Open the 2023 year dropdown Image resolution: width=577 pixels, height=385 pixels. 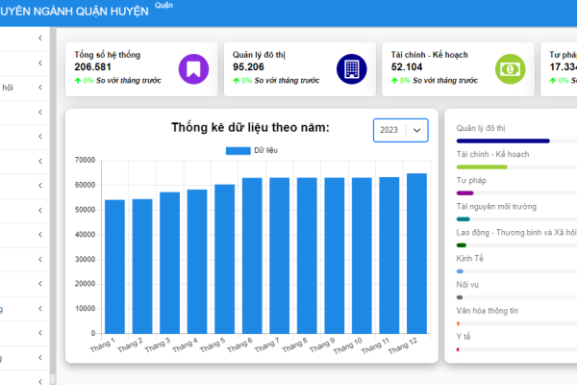(x=401, y=130)
